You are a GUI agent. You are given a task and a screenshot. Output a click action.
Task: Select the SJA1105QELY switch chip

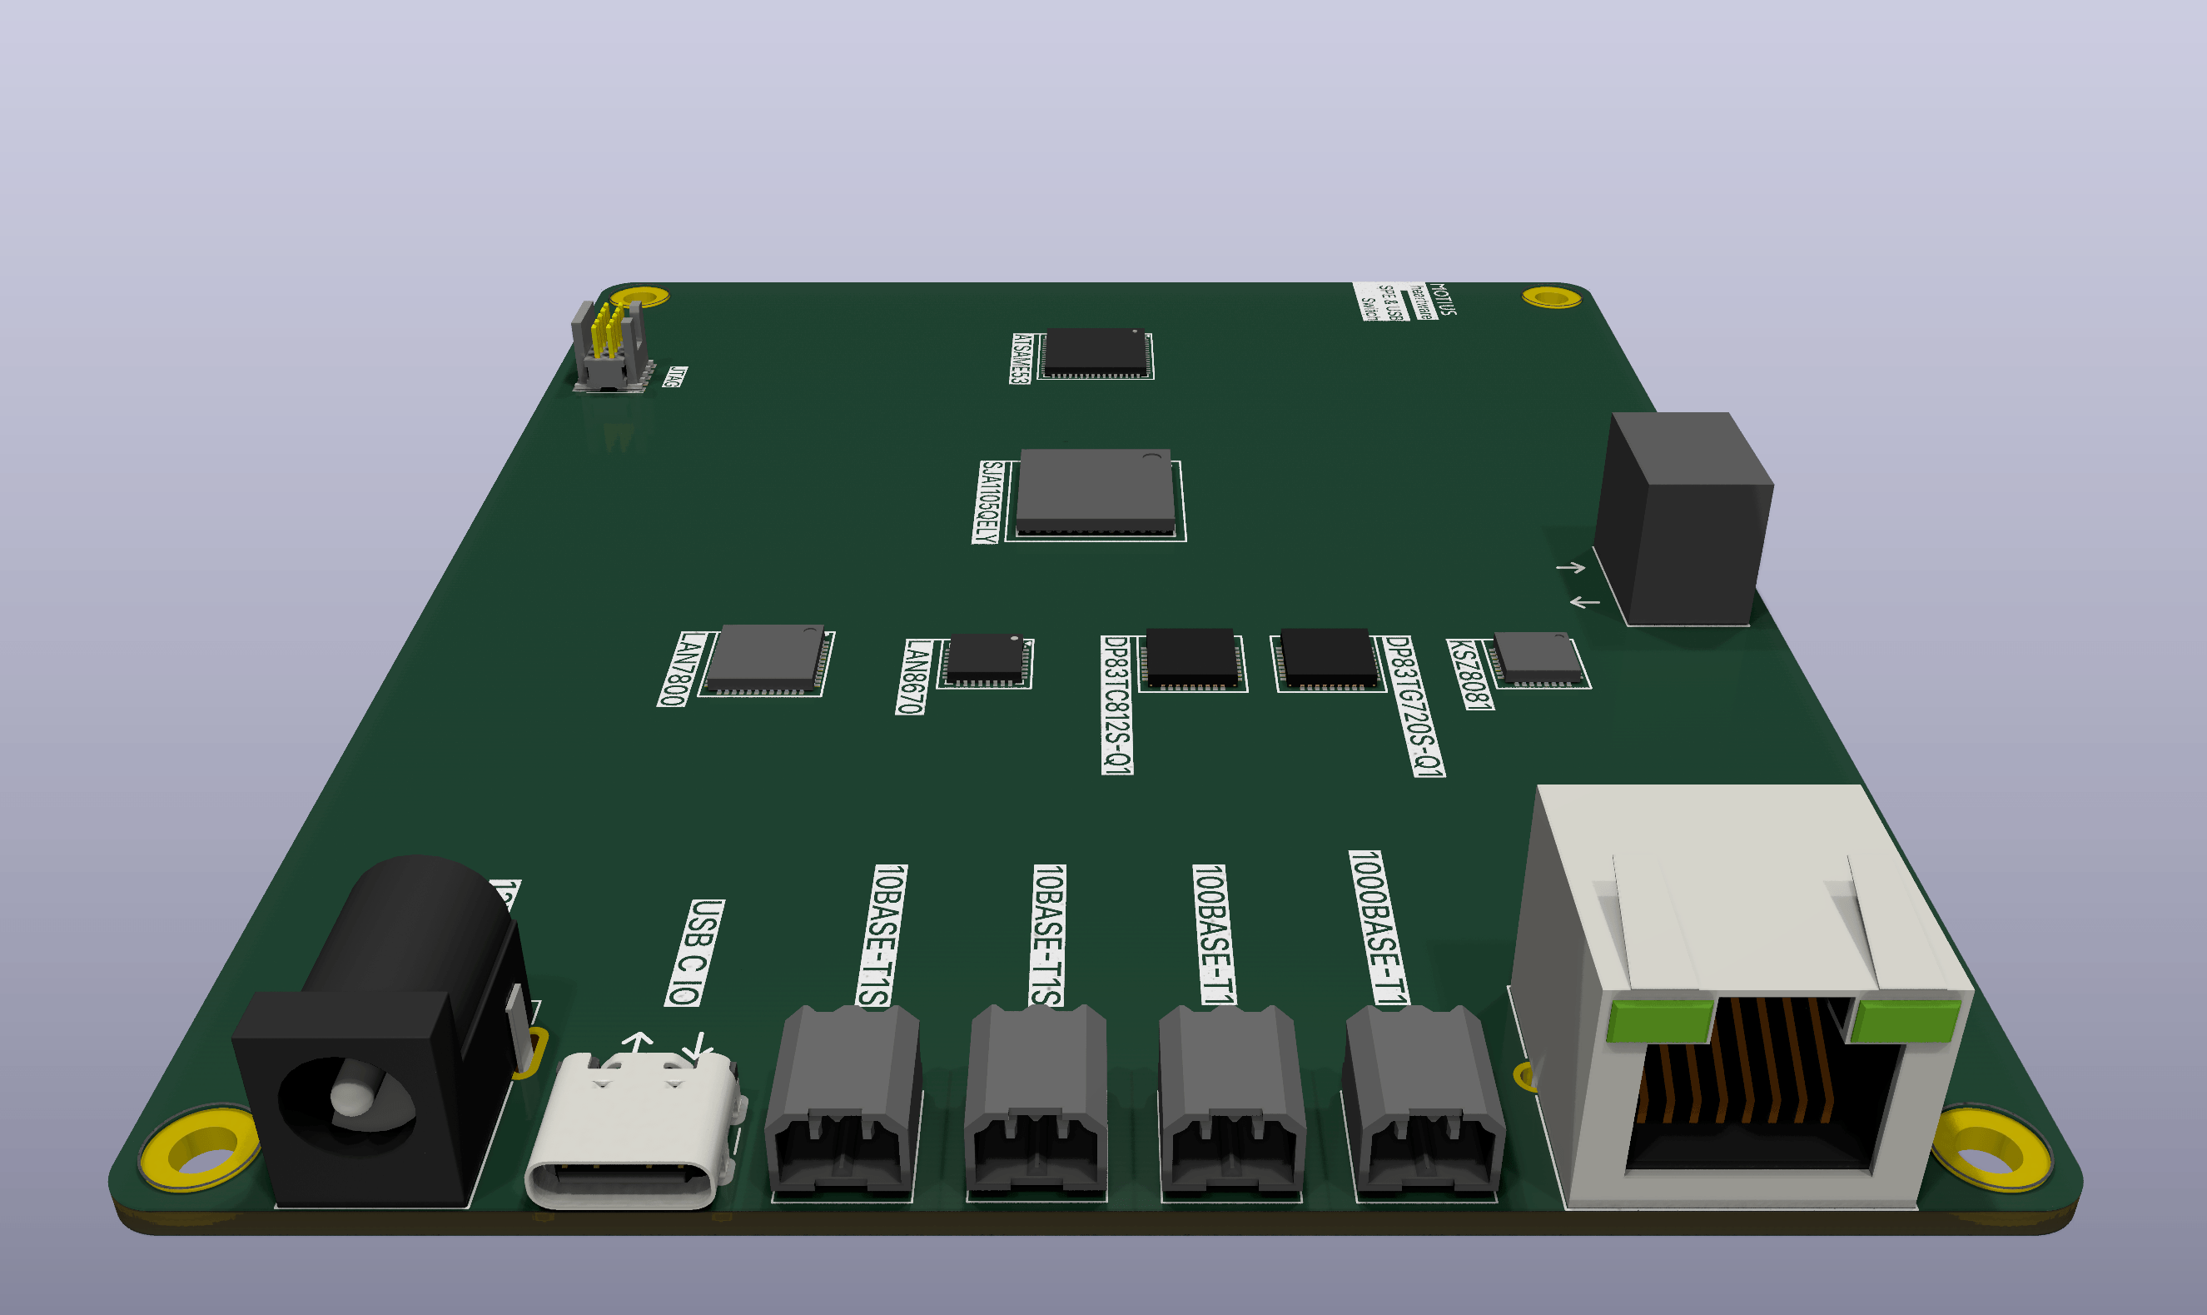coord(1096,490)
